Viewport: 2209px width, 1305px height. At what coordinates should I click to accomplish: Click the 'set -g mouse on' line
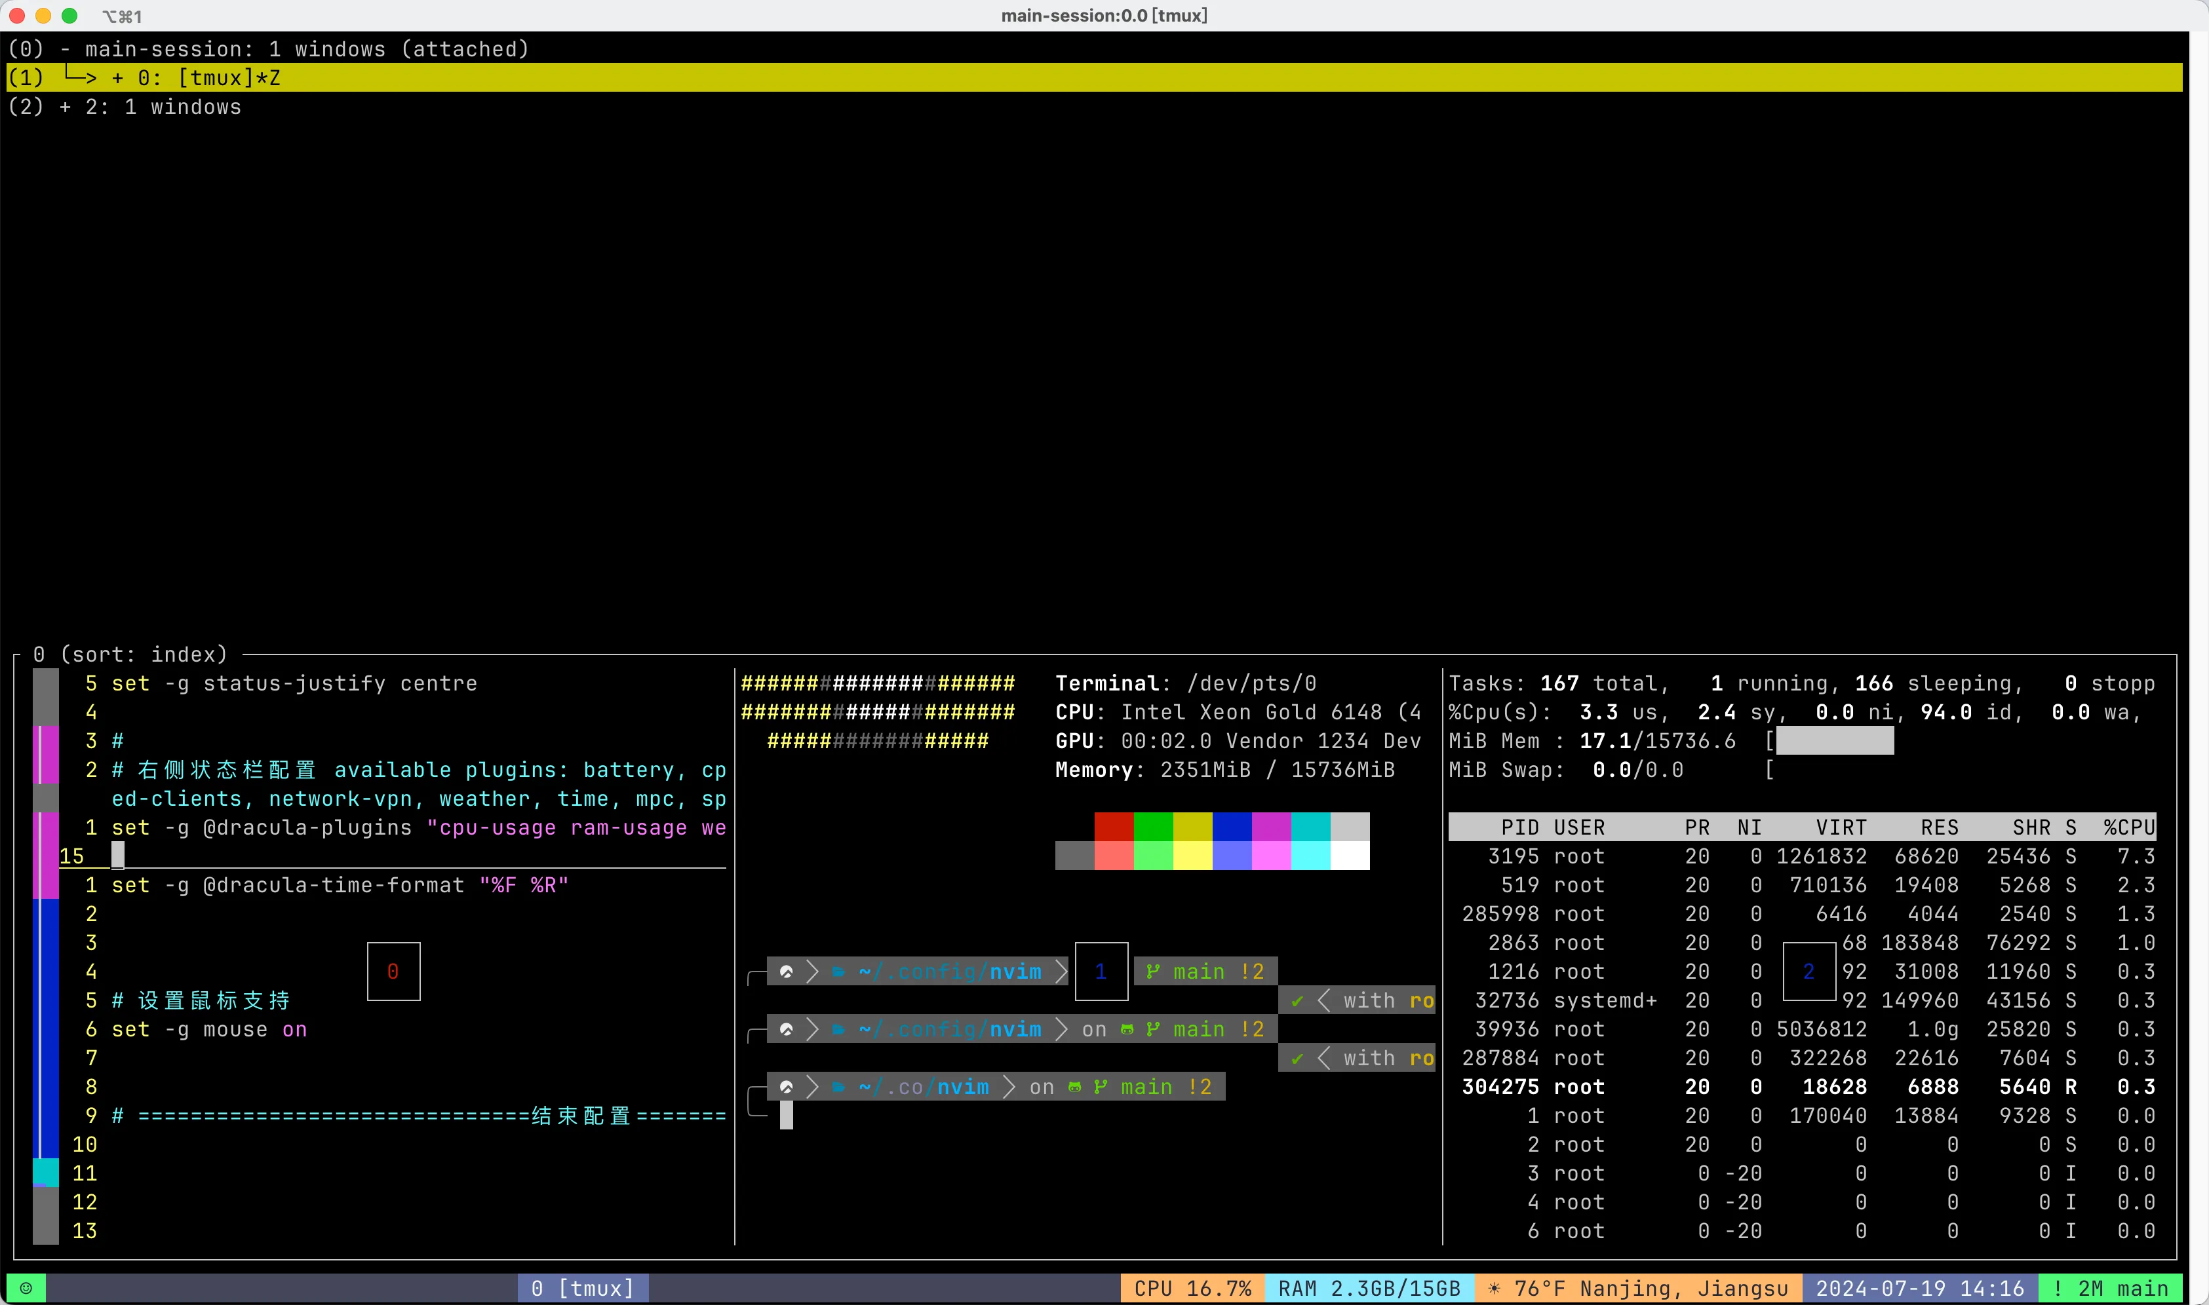coord(208,1030)
